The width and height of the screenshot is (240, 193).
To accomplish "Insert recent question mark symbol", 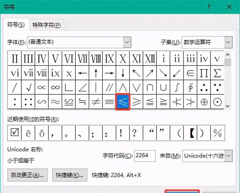I will 136,133.
